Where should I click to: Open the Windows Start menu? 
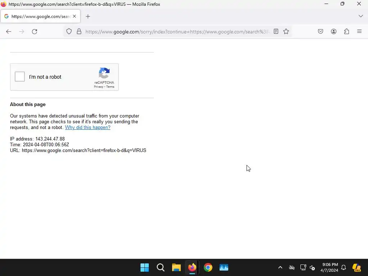point(144,267)
